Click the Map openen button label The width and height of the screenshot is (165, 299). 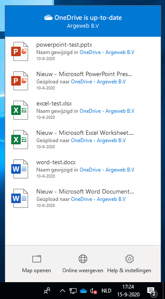[36, 270]
